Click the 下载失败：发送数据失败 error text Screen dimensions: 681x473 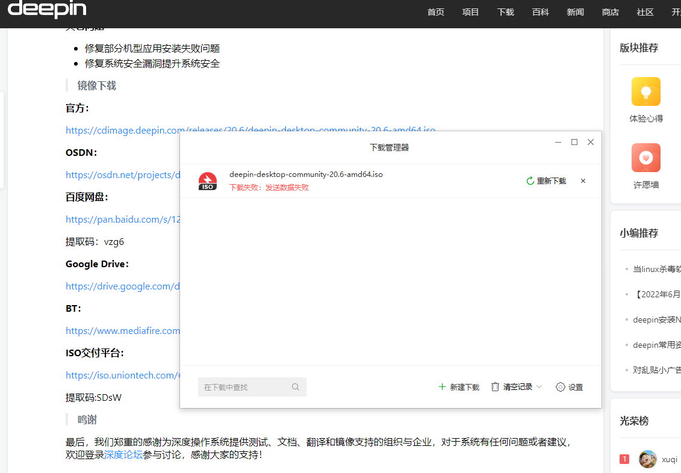pyautogui.click(x=269, y=188)
